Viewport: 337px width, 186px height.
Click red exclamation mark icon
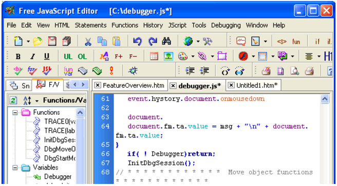[111, 70]
